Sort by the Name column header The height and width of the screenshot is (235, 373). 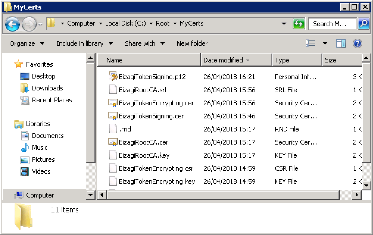(x=149, y=60)
